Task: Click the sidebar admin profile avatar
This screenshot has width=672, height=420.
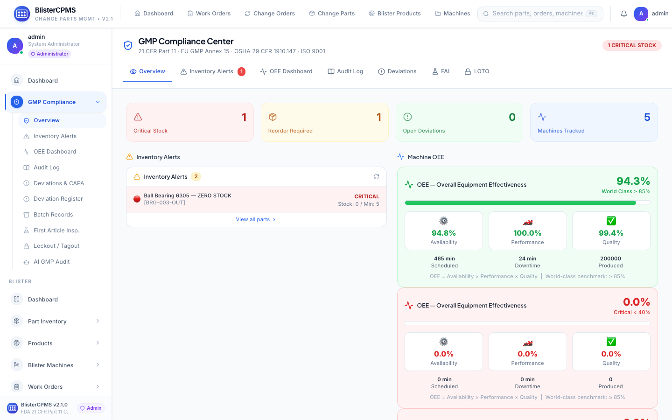Action: click(15, 46)
